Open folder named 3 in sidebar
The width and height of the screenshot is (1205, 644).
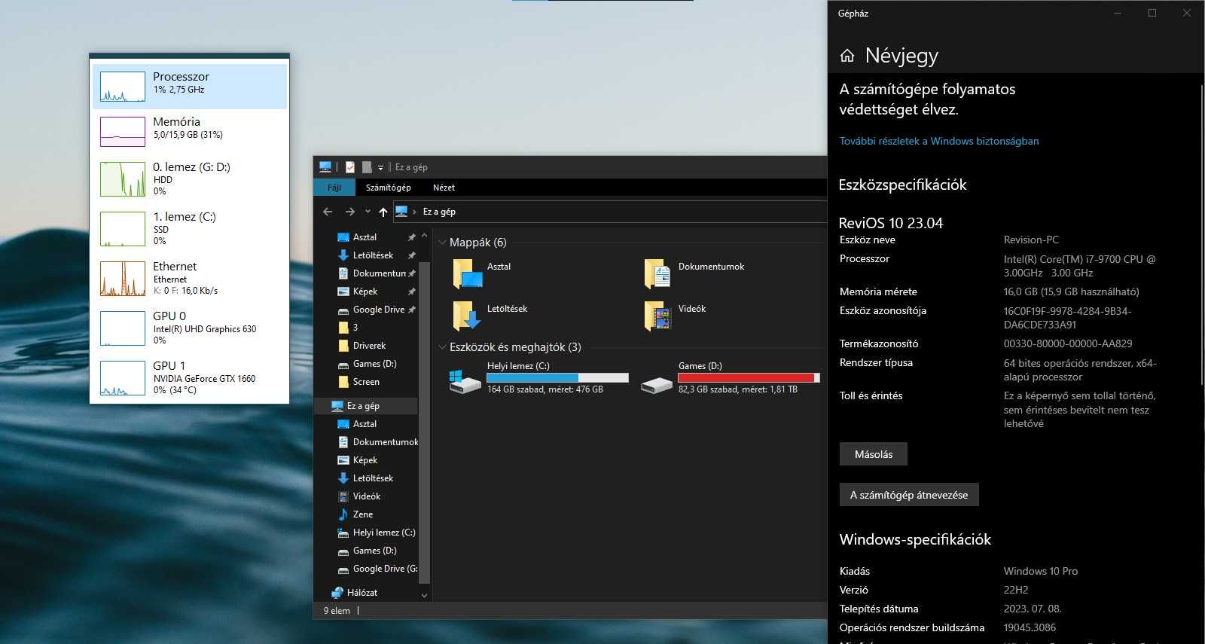coord(355,328)
